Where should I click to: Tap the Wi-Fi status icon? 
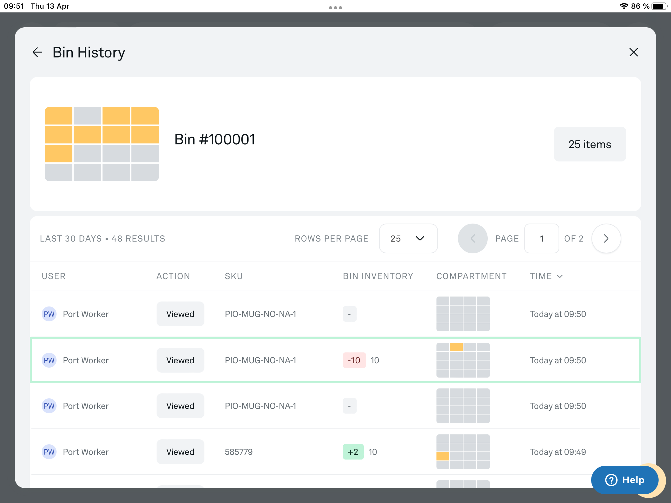pos(623,6)
